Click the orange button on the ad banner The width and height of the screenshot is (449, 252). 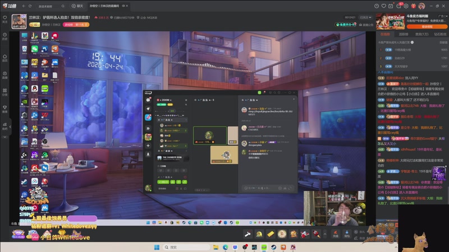[x=427, y=26]
